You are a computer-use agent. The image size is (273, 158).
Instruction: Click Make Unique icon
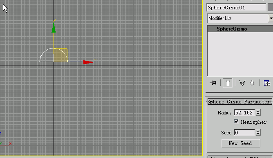coord(242,83)
